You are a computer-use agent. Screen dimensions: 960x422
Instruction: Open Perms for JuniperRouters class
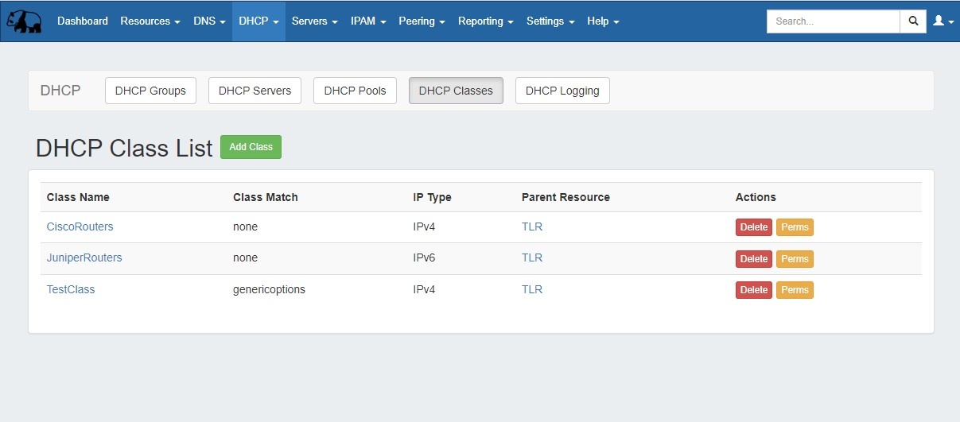point(795,259)
